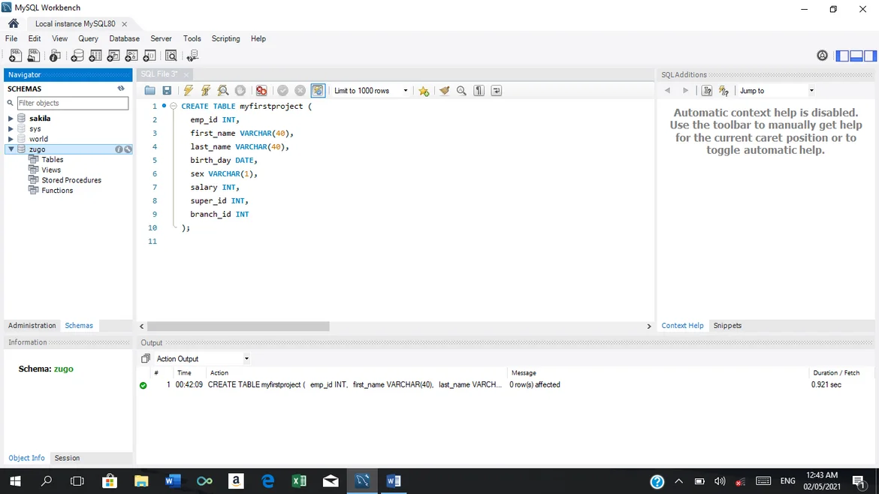Click the Beautify query broom icon
Screen dimensions: 879x494
[x=445, y=91]
